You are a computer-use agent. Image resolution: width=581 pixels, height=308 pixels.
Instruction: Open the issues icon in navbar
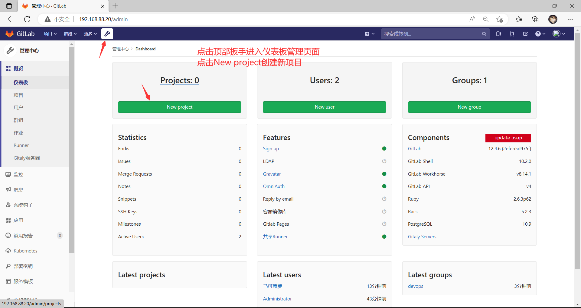(498, 34)
